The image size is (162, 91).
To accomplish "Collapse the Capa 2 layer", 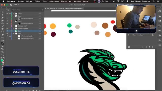I will (13, 21).
